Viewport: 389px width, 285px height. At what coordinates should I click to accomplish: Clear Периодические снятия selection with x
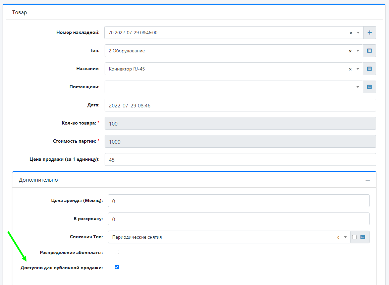point(338,237)
